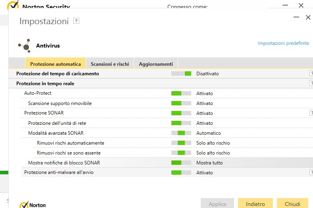Viewport: 313px width, 208px height.
Task: Toggle Protezione SONAR switch
Action: click(x=181, y=113)
